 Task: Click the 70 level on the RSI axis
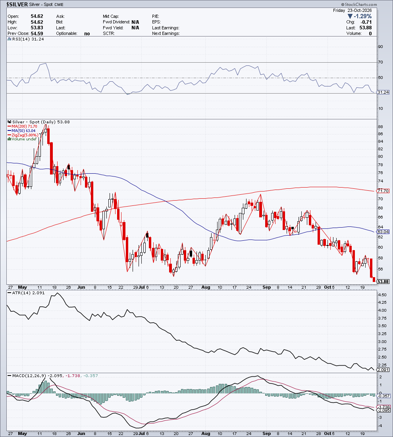click(x=380, y=62)
